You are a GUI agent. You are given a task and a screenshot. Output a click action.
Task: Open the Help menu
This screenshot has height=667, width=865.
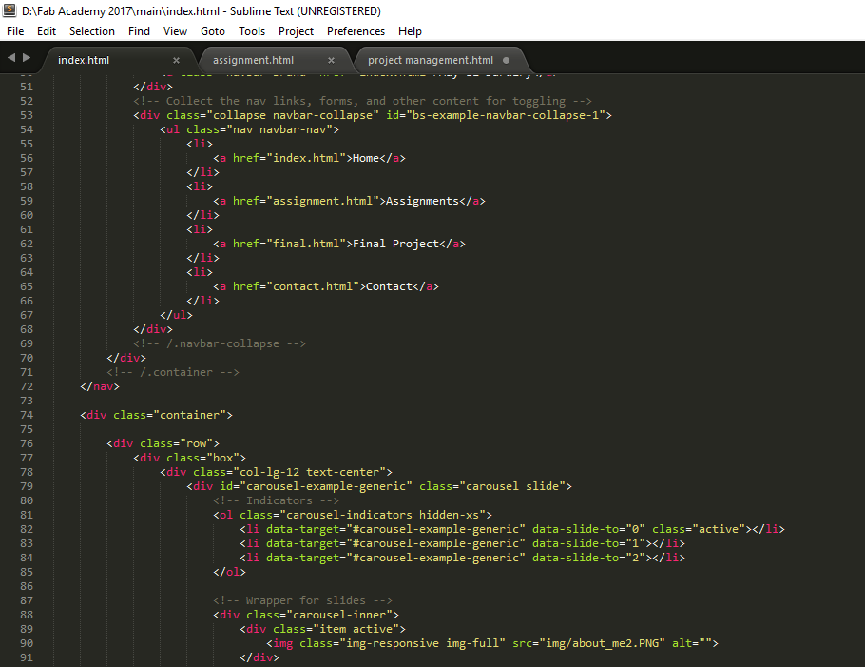click(x=410, y=31)
